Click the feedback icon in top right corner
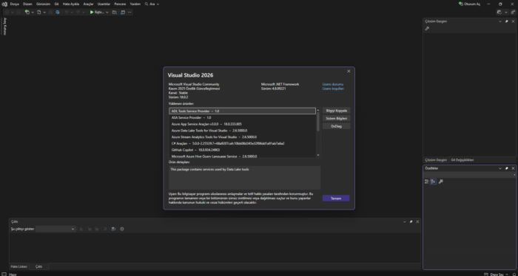 pyautogui.click(x=513, y=13)
